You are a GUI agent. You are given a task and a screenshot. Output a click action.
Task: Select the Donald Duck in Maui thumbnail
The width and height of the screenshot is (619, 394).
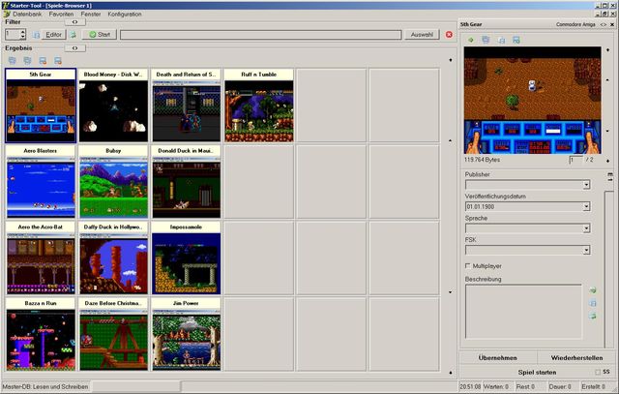pos(186,182)
